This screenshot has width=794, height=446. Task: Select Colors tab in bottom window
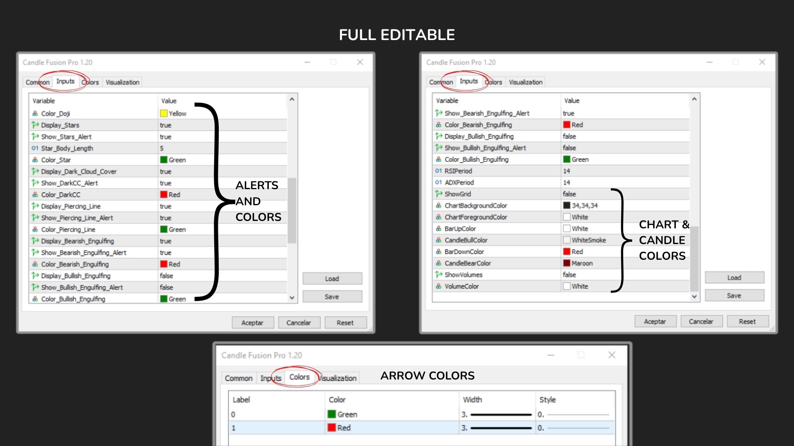point(299,377)
